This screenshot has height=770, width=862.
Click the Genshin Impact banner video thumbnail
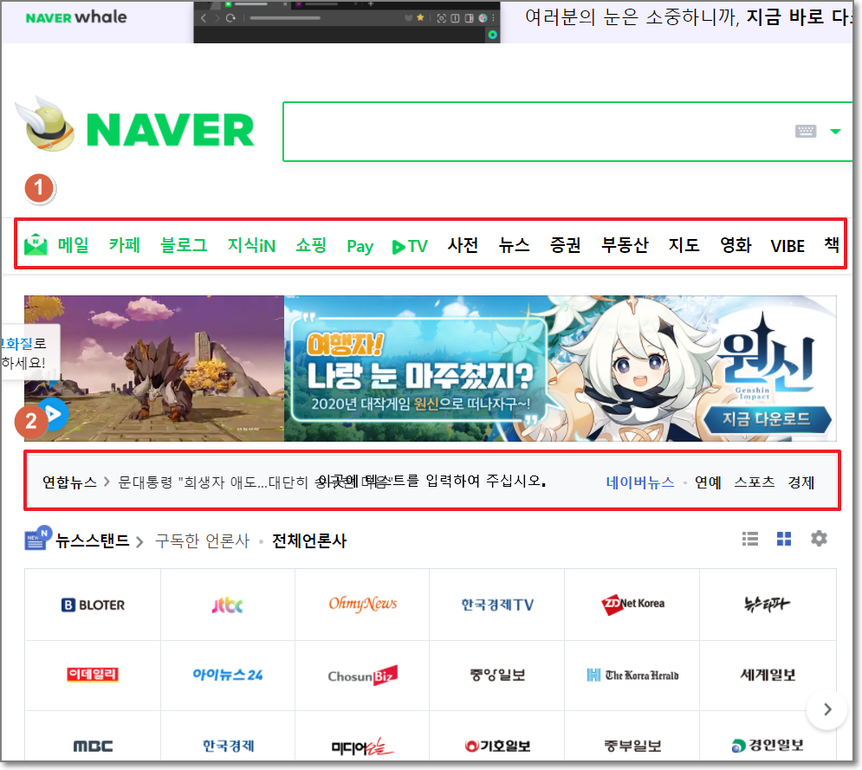(154, 368)
